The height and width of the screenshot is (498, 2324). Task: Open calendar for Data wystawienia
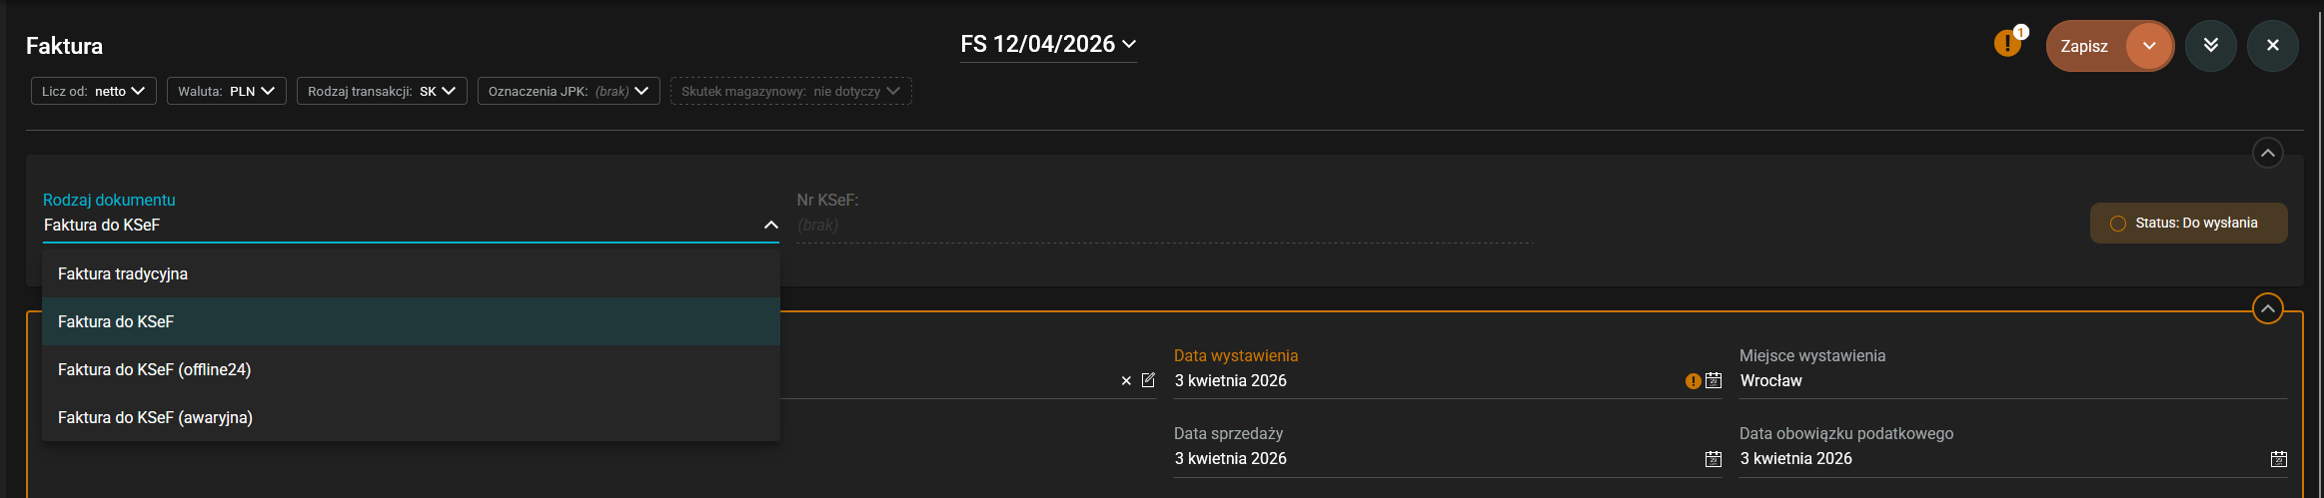coord(1714,380)
